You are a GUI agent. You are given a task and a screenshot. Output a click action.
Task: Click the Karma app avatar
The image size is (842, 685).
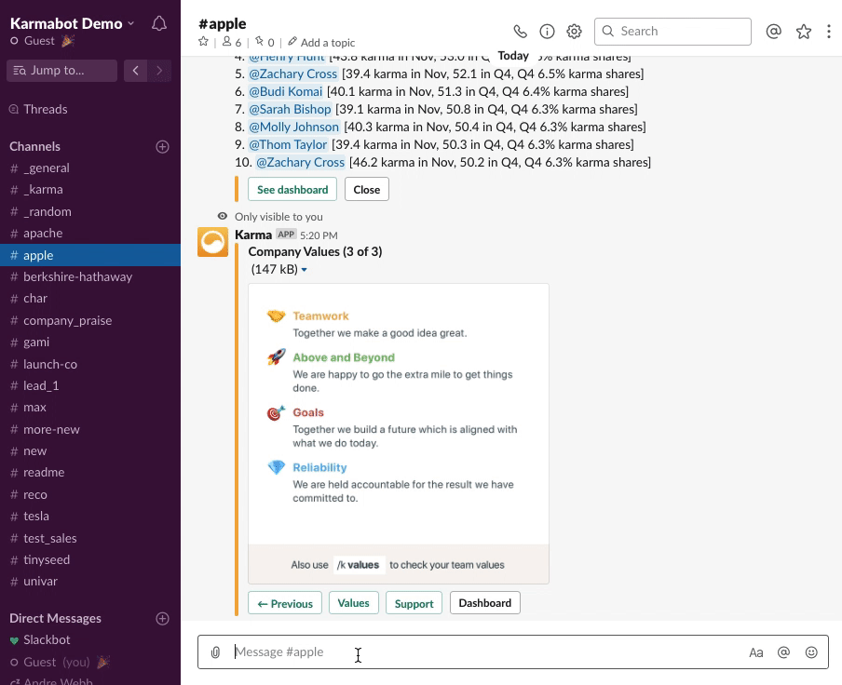(x=212, y=242)
